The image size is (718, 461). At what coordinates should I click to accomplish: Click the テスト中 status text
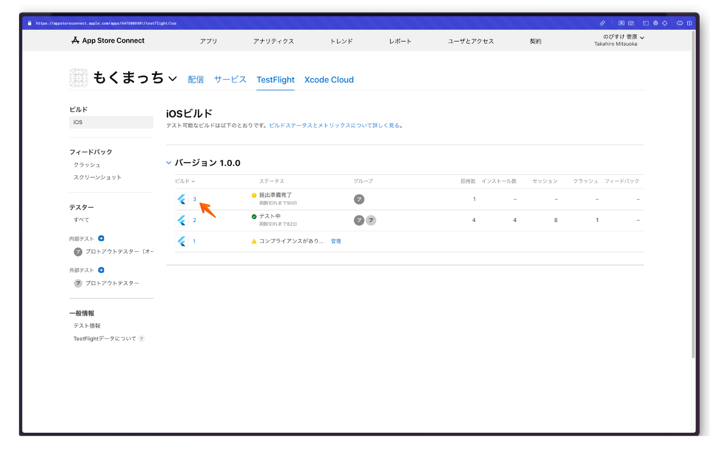[270, 216]
